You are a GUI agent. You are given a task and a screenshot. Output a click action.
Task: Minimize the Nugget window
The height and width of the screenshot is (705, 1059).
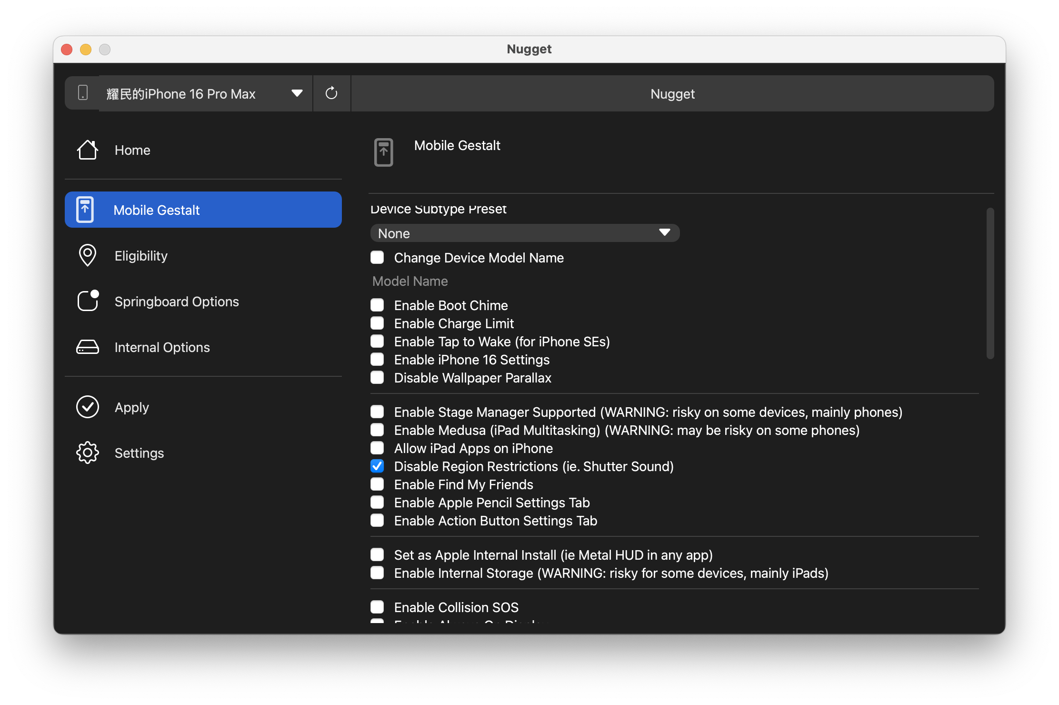click(x=86, y=50)
